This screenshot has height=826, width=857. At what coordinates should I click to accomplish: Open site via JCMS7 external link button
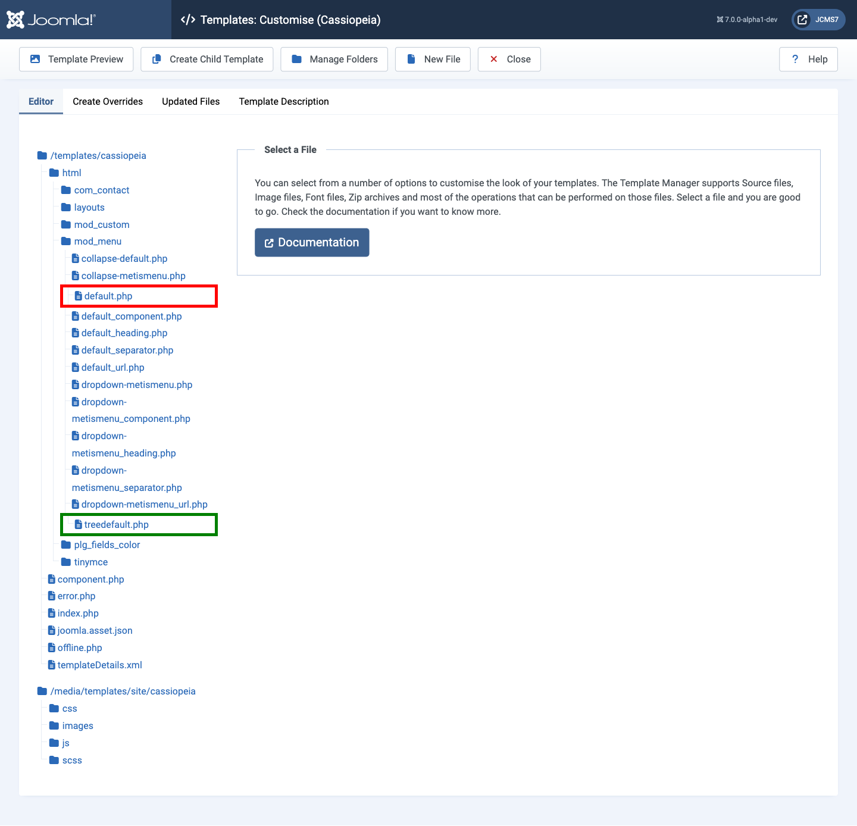(x=818, y=20)
